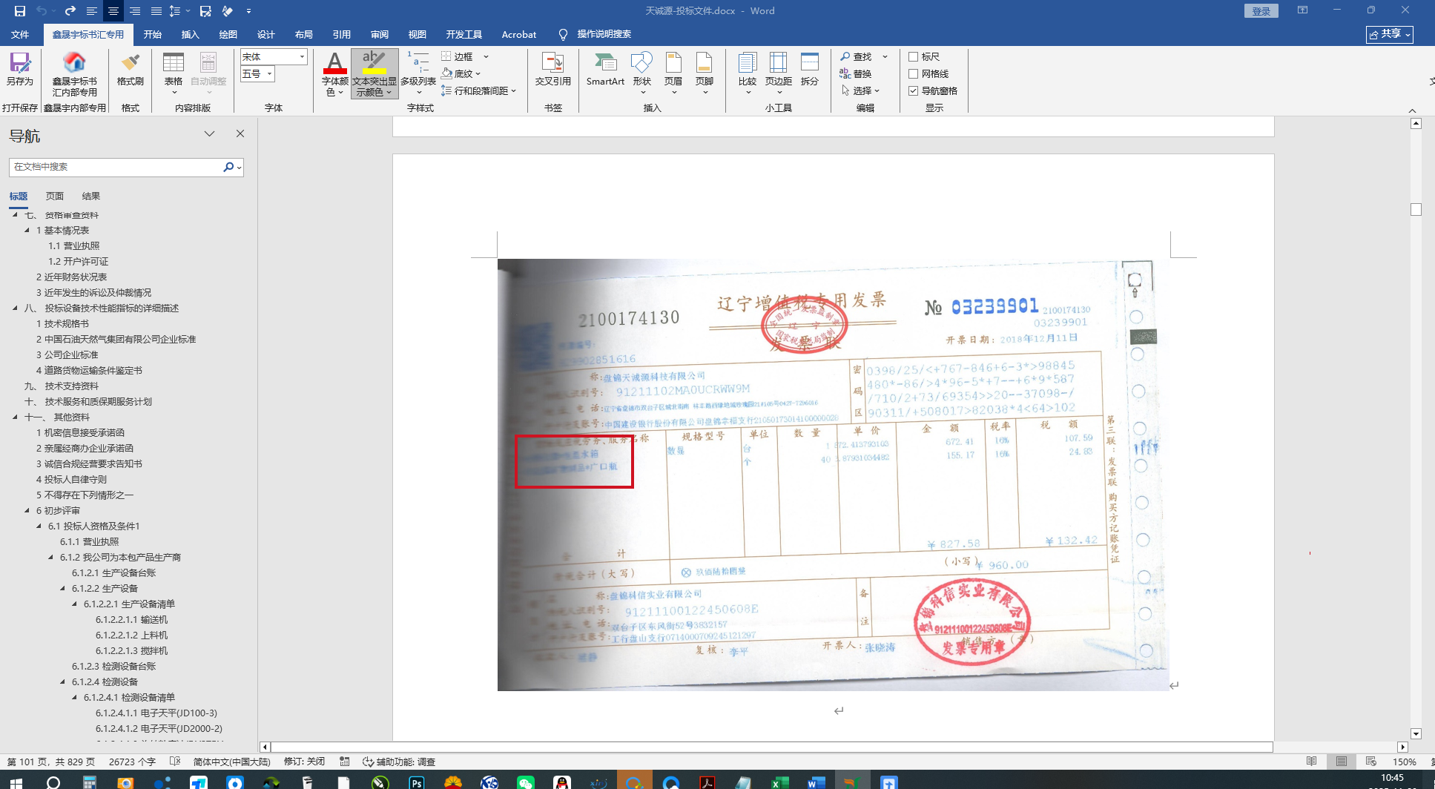Screen dimensions: 1435x789
Task: Open 鑫晟宇标书汇内部专用 house icon button
Action: click(x=74, y=74)
